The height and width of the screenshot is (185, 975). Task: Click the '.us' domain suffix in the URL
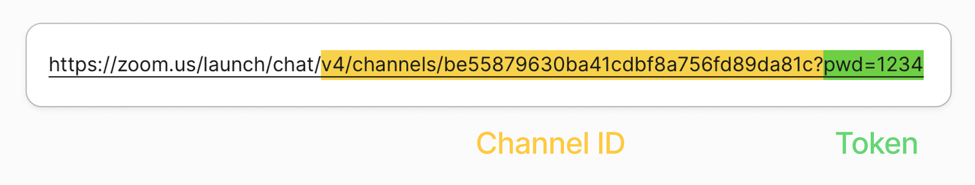(183, 65)
